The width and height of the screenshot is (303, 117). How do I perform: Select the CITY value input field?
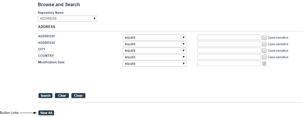229,50
